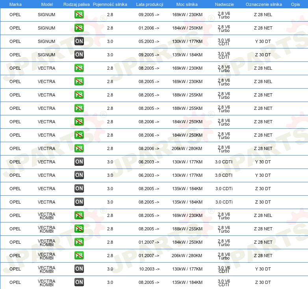The width and height of the screenshot is (308, 289).
Task: Select '184kW / 250KM' in SIGNUM row
Action: pyautogui.click(x=187, y=28)
